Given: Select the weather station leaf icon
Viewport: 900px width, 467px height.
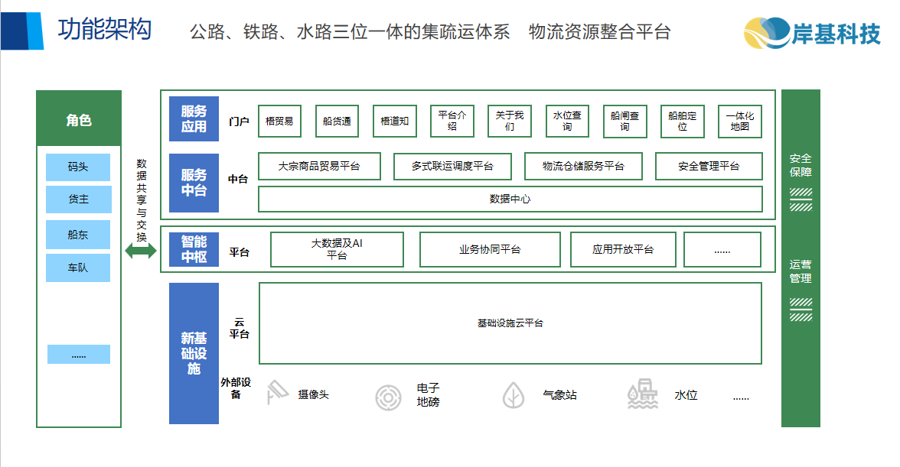Looking at the screenshot, I should [x=513, y=395].
